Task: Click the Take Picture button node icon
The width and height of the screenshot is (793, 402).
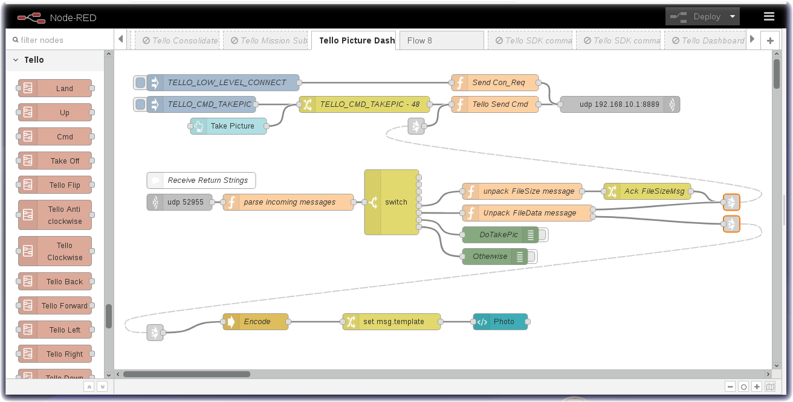Action: pyautogui.click(x=199, y=126)
